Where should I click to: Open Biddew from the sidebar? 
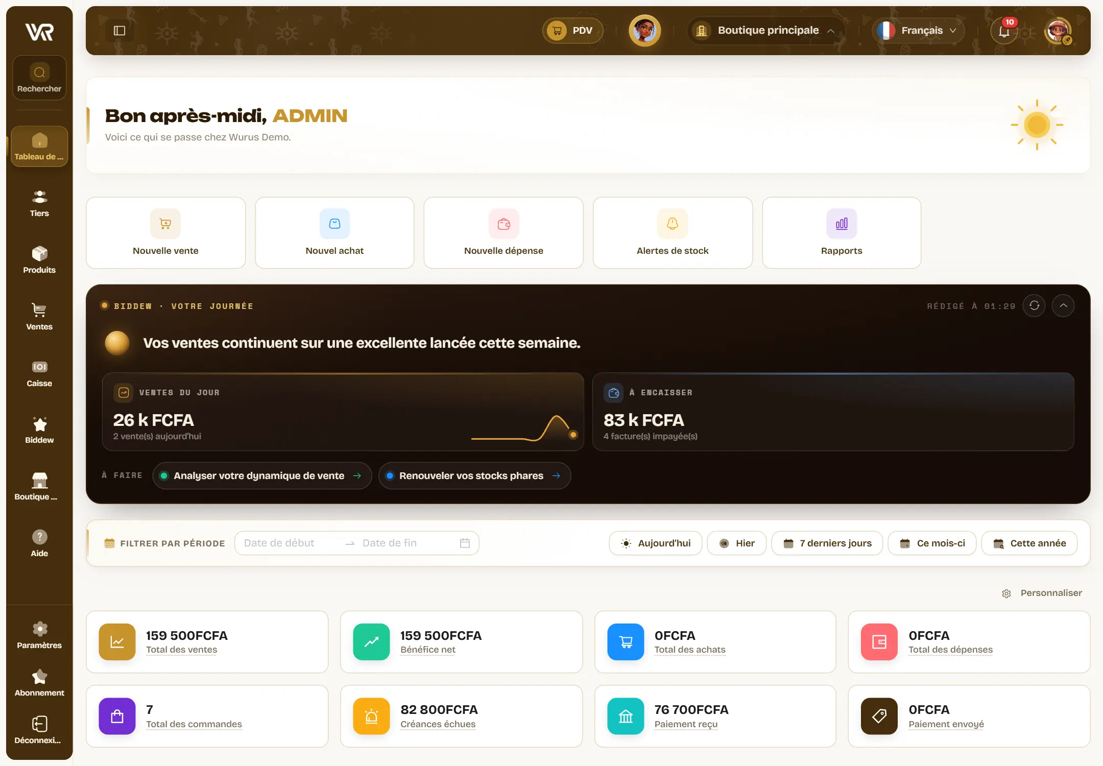(x=39, y=430)
